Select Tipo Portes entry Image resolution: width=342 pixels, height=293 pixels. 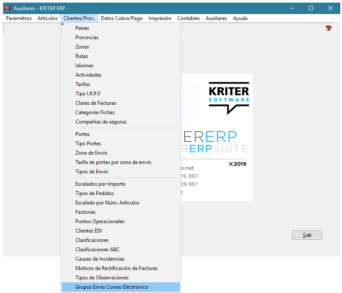click(121, 144)
